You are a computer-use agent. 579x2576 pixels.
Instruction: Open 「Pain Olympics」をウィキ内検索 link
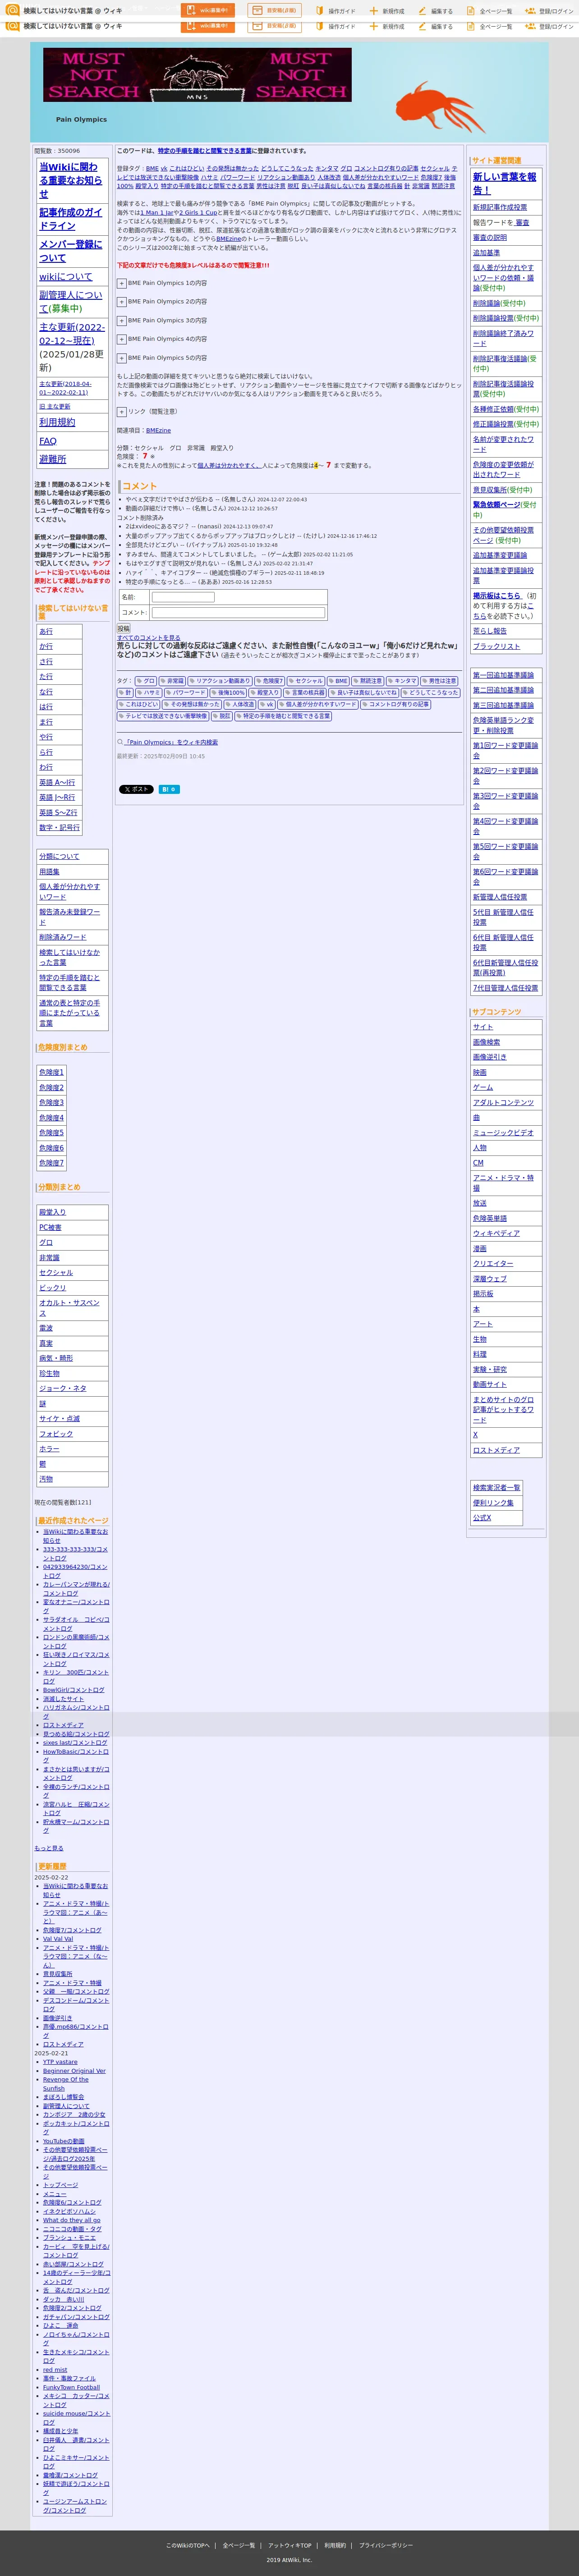(x=171, y=742)
